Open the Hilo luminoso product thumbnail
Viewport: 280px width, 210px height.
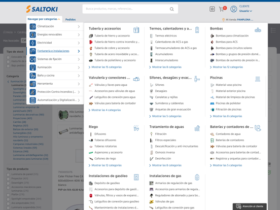coord(63,115)
